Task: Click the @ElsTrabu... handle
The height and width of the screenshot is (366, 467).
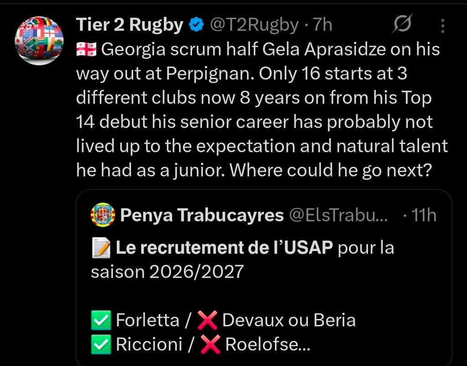Action: pyautogui.click(x=338, y=215)
